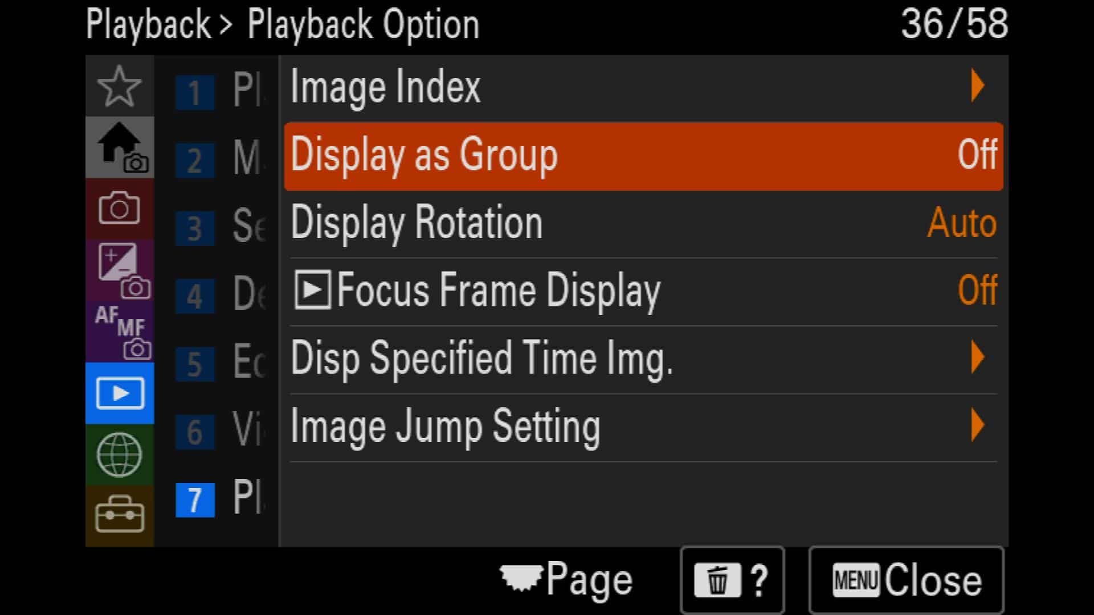The width and height of the screenshot is (1094, 615).
Task: Open the Exposure/Color plus-minus tab
Action: pyautogui.click(x=119, y=270)
